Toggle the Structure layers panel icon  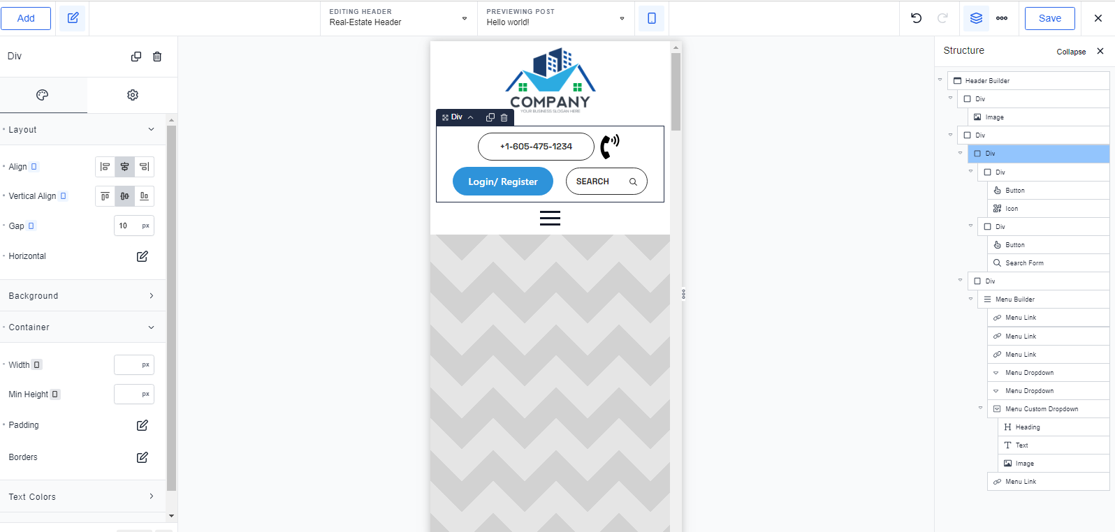[x=976, y=18]
